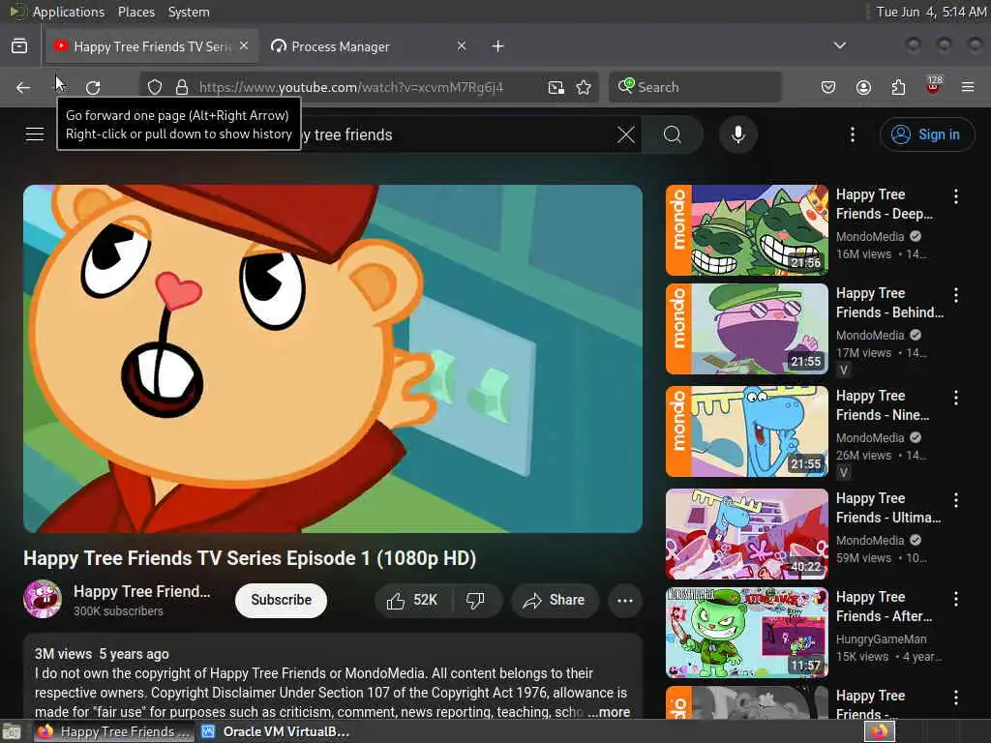Viewport: 991px width, 743px height.
Task: Open Pocket save icon in toolbar
Action: 828,87
